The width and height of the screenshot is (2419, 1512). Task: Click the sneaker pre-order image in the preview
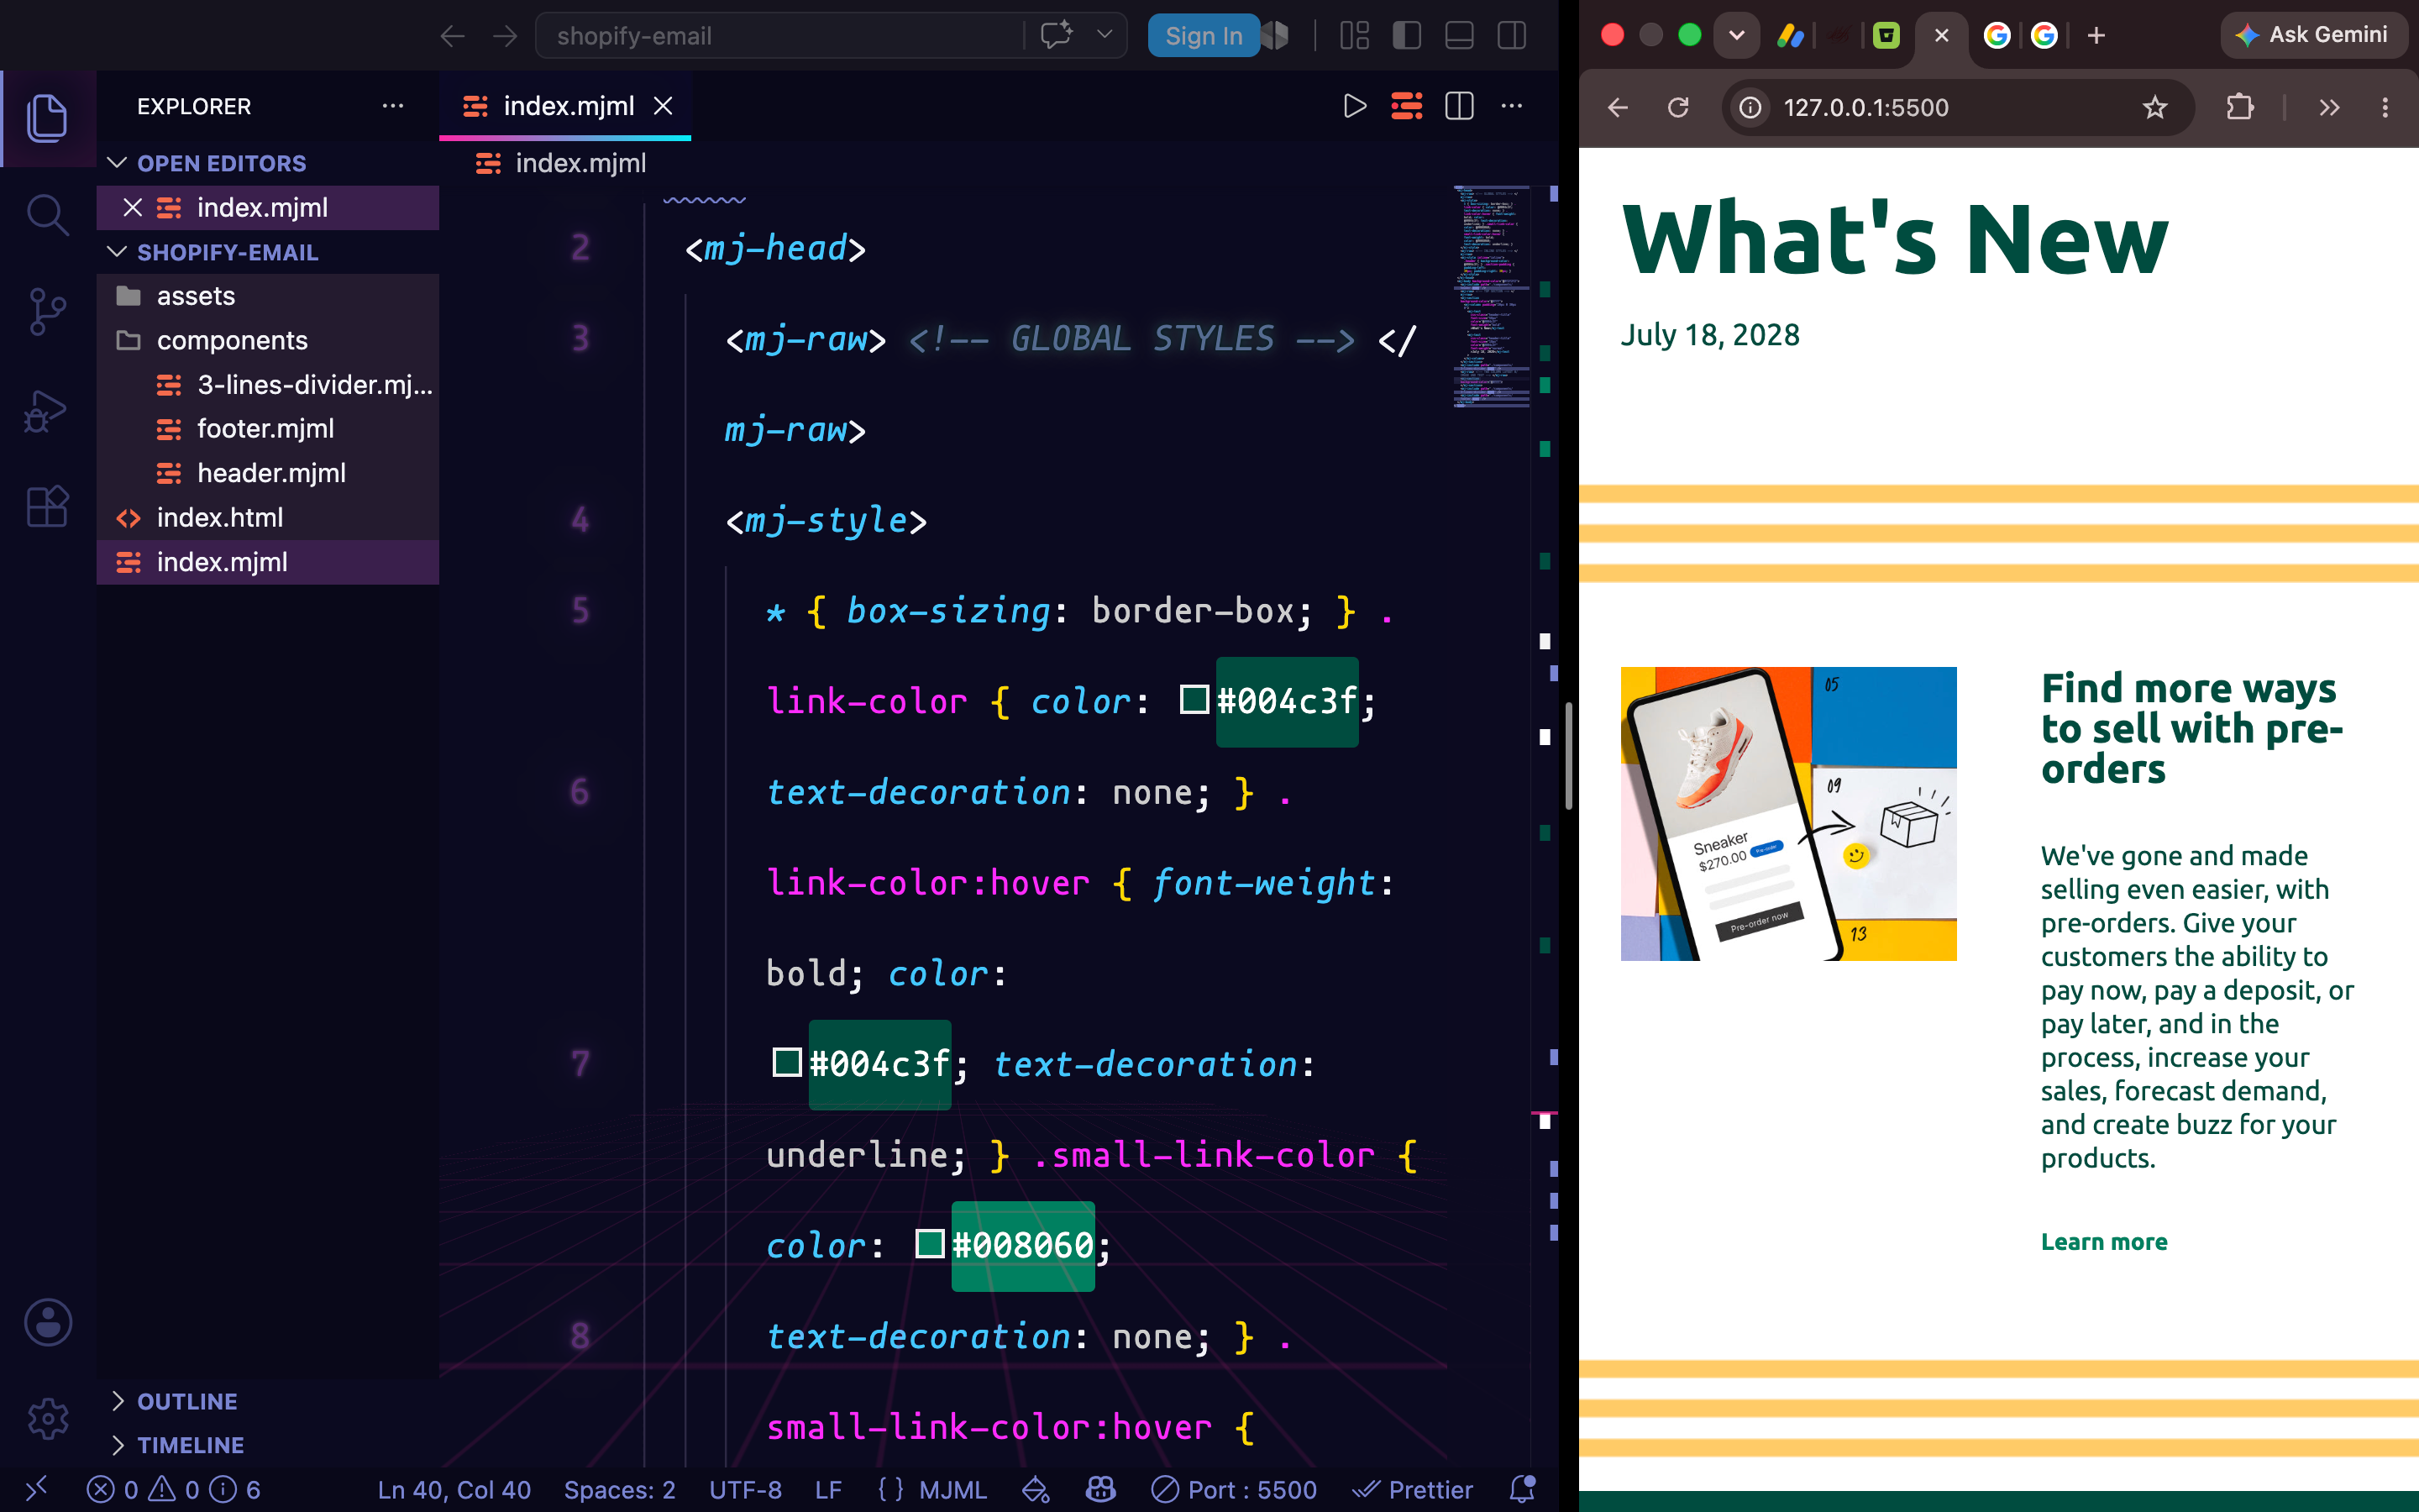click(1788, 813)
